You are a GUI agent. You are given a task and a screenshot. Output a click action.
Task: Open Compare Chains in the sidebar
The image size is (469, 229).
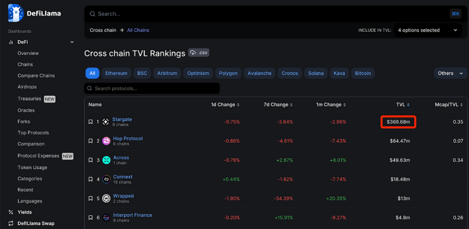(x=36, y=76)
